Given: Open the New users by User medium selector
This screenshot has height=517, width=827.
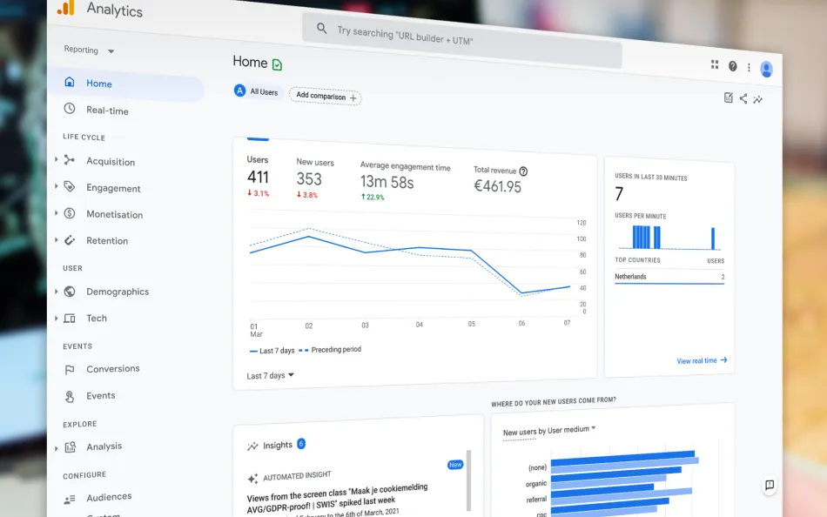Looking at the screenshot, I should (547, 428).
